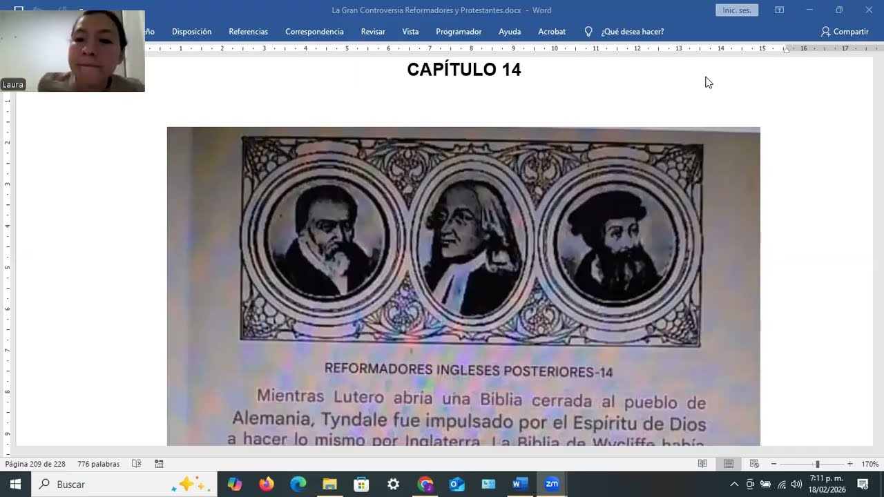Image resolution: width=884 pixels, height=497 pixels.
Task: Click the 'Página 209 de 228' status entry
Action: point(35,464)
